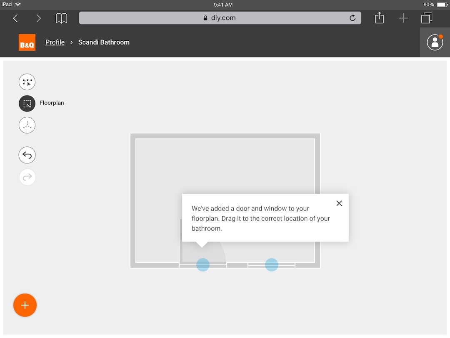Go back in Safari
Image resolution: width=450 pixels, height=338 pixels.
[x=15, y=18]
